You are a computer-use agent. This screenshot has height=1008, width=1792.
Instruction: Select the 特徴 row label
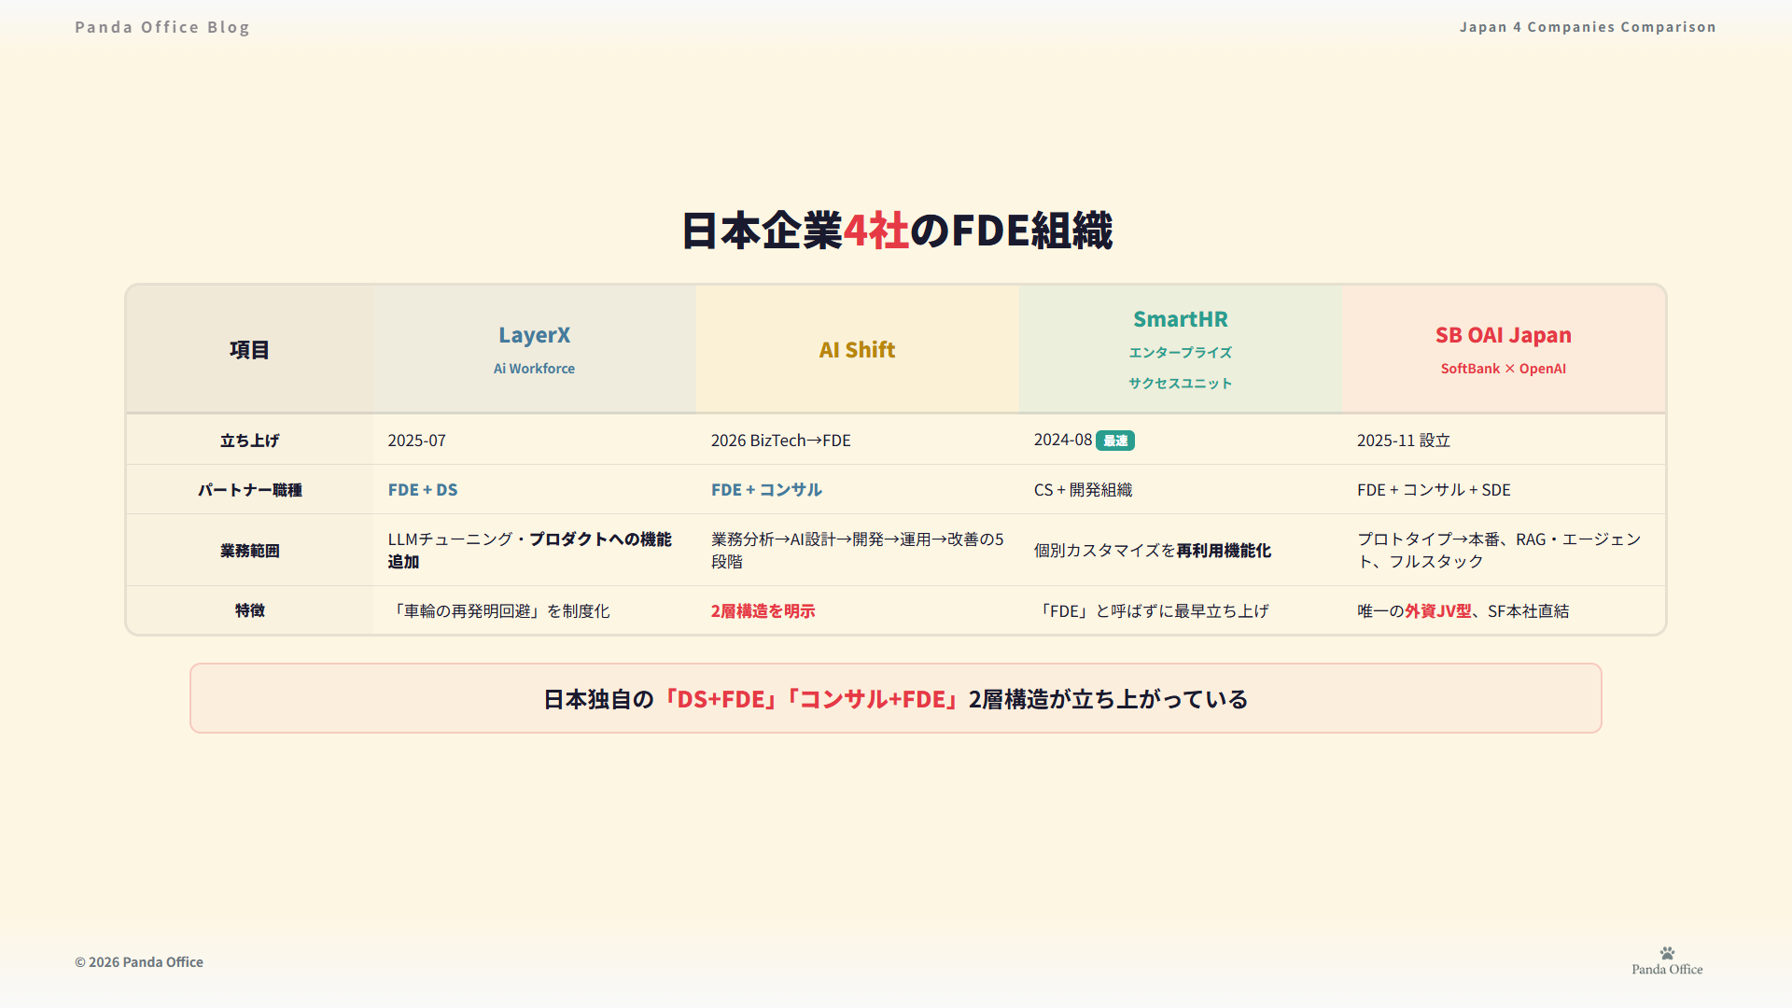coord(249,610)
